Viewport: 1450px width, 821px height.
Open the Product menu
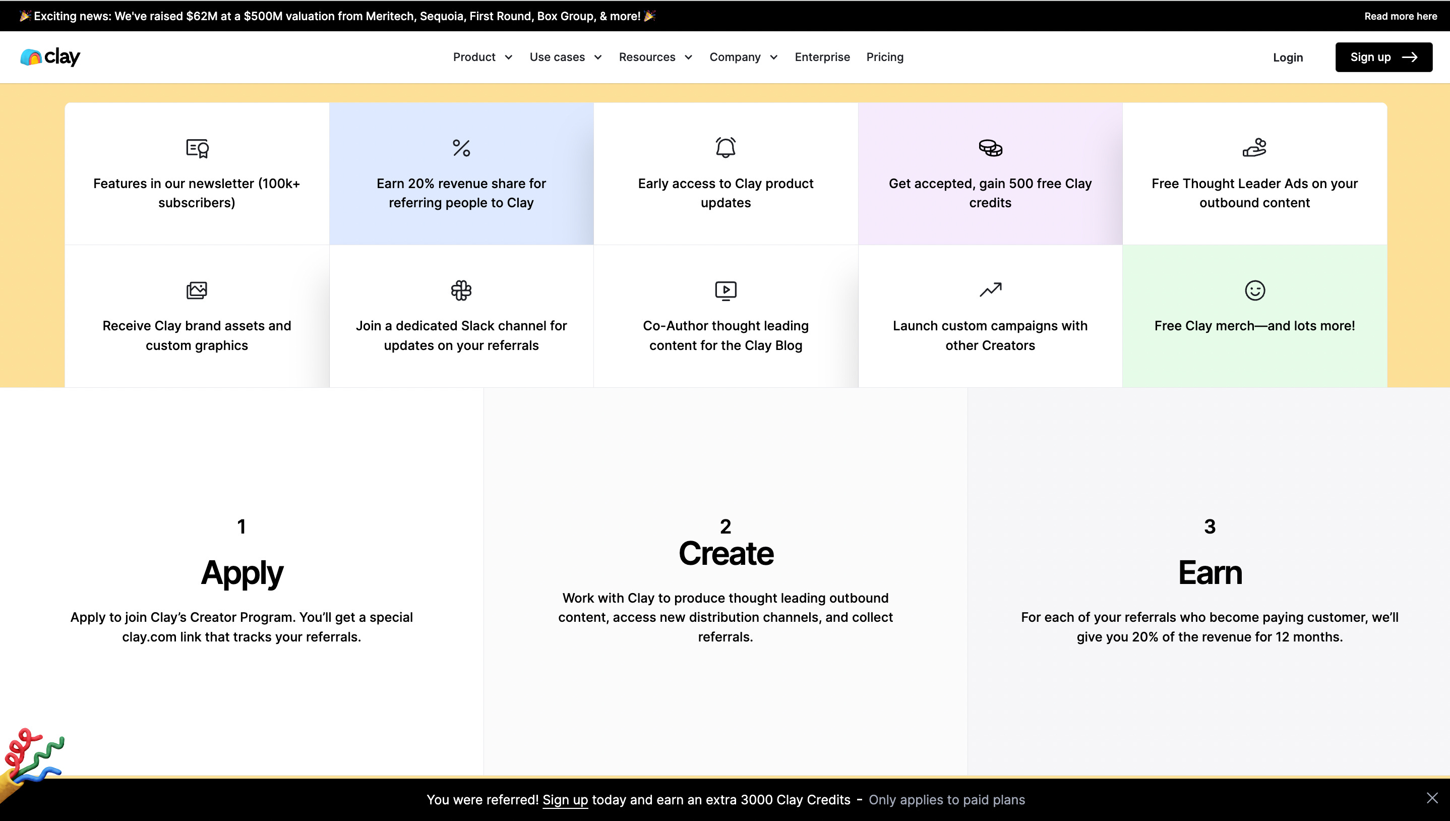(x=483, y=57)
